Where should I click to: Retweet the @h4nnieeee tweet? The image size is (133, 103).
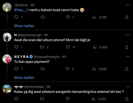[42, 99]
